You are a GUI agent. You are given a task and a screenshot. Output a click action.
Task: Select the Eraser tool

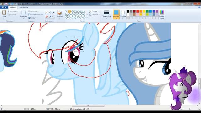coord(47,17)
